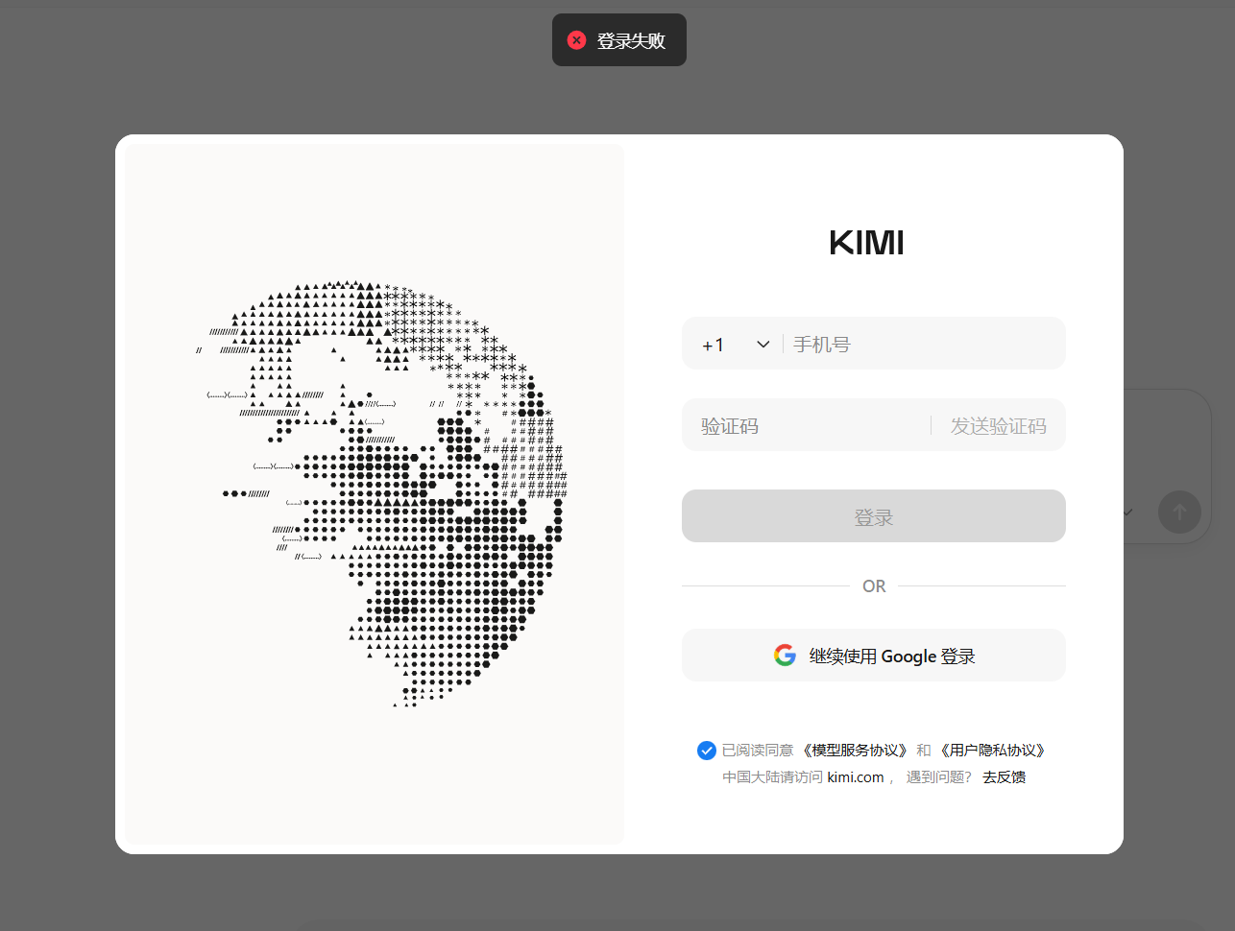Click 发送验证码 to send the code

click(x=998, y=425)
